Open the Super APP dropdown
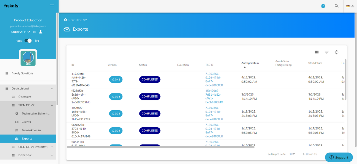The height and width of the screenshot is (164, 357). click(x=21, y=32)
